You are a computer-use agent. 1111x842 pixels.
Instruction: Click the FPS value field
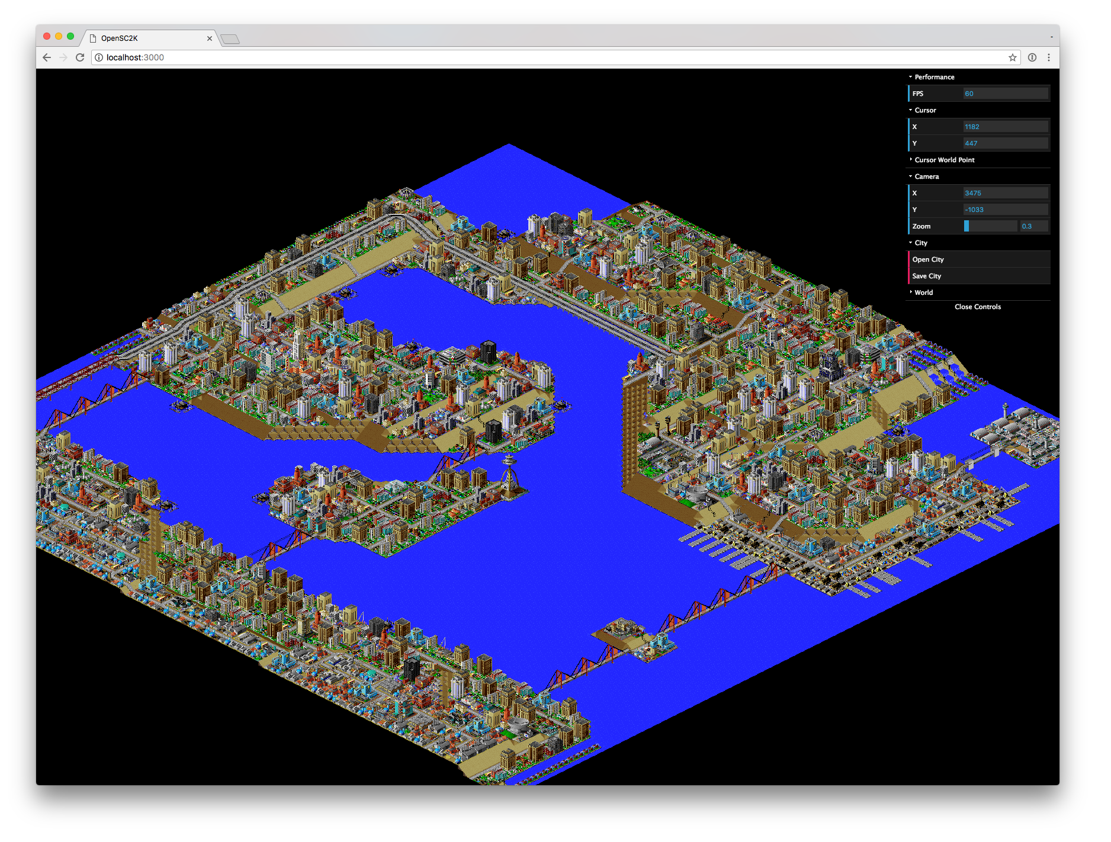[x=1005, y=93]
